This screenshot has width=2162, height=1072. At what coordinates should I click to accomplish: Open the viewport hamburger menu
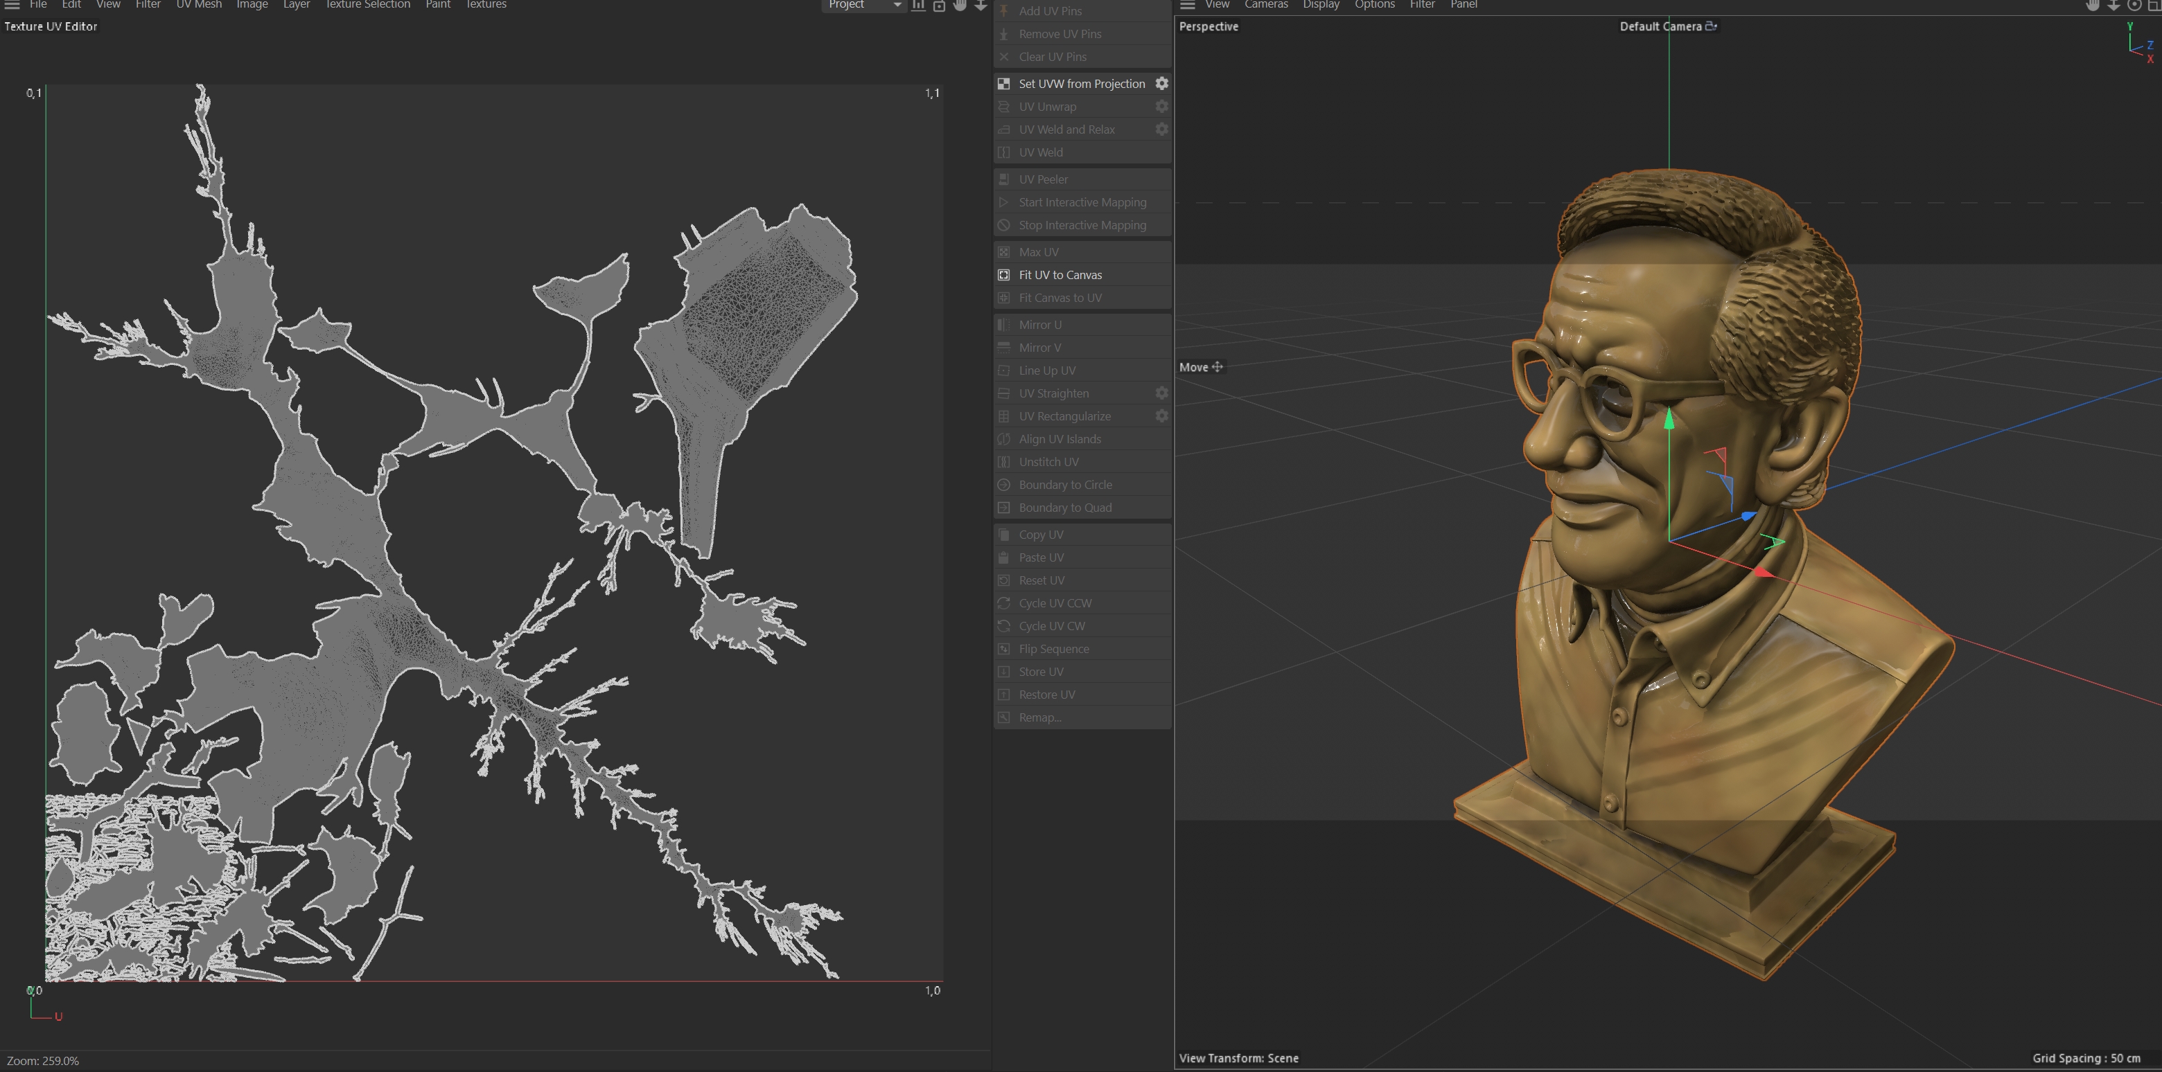point(1187,5)
